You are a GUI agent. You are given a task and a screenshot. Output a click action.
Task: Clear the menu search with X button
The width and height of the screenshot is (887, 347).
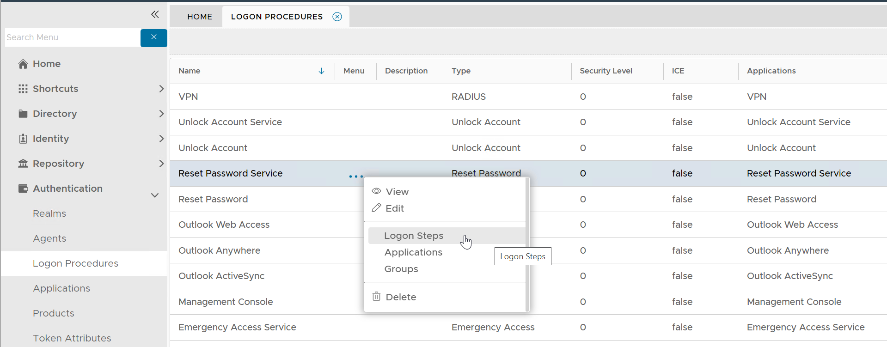point(154,37)
